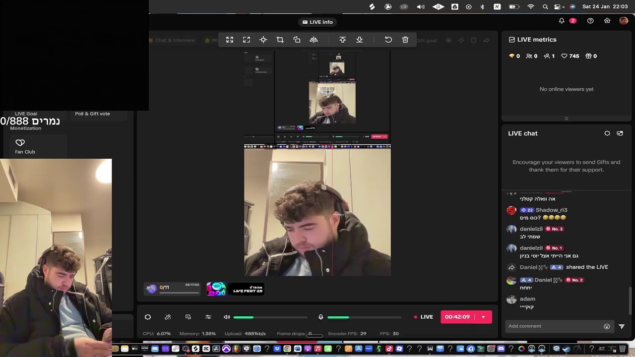Click the CPU 6.07% status
Viewport: 635px width, 357px height.
tap(157, 334)
